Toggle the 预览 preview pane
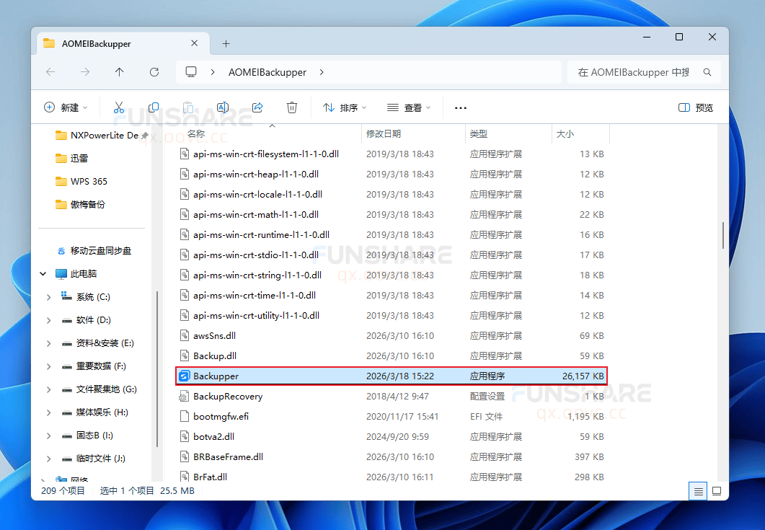The image size is (765, 530). point(696,107)
